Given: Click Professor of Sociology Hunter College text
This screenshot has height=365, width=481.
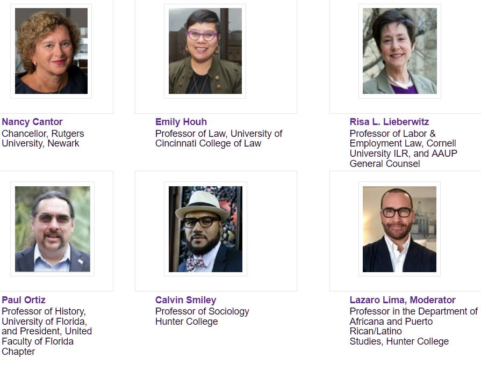Looking at the screenshot, I should tap(202, 316).
